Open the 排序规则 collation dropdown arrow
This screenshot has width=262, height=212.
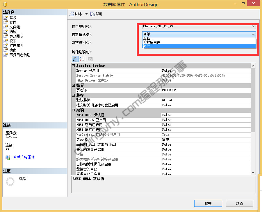253,26
